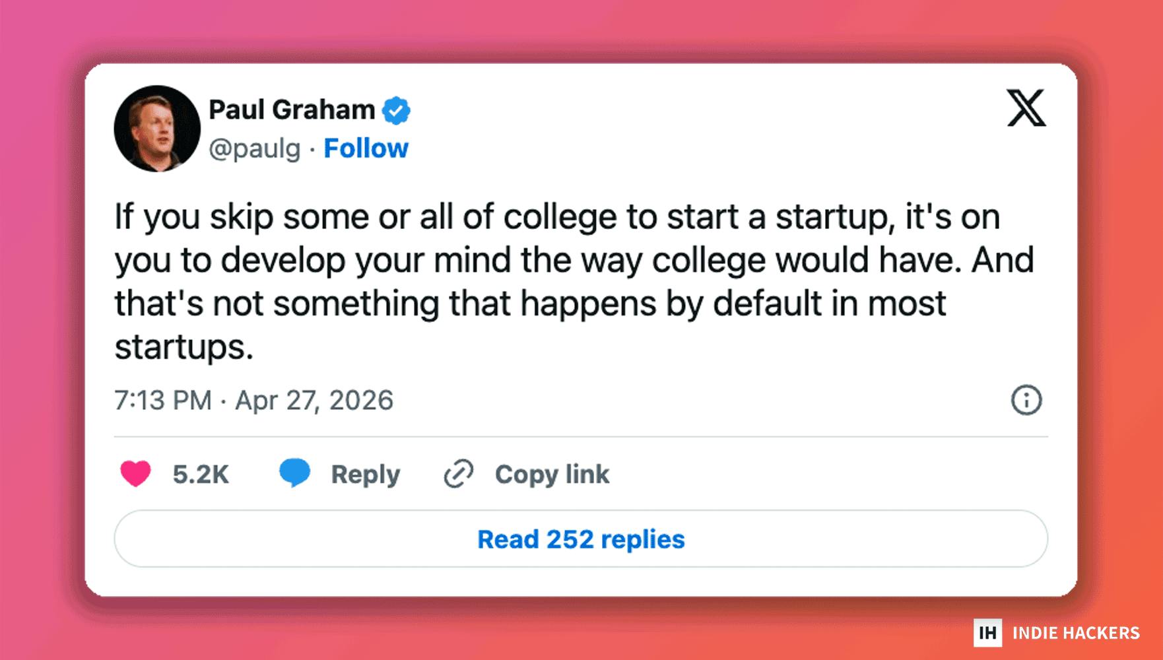1163x660 pixels.
Task: Follow Paul Graham
Action: (x=366, y=148)
